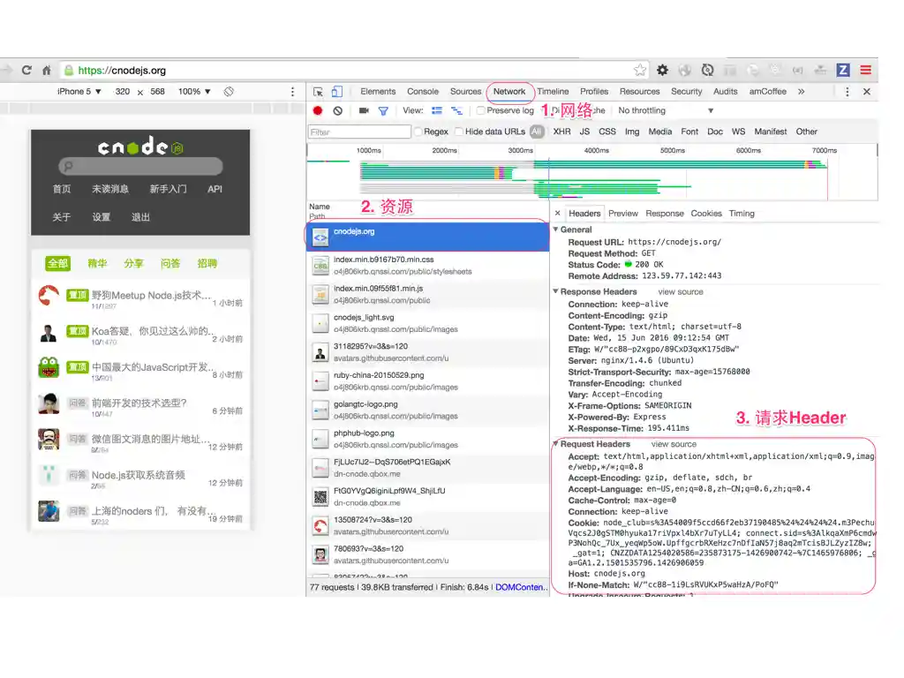
Task: Filter requests by WS
Action: [x=739, y=132]
